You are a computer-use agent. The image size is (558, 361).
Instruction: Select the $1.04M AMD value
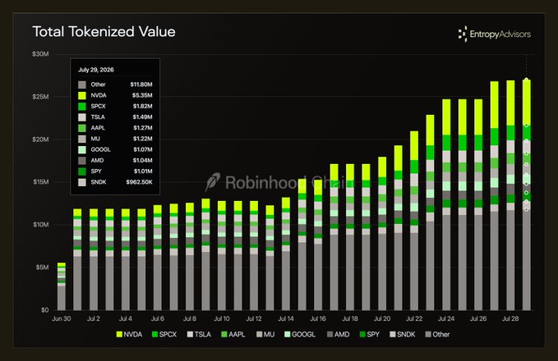pos(143,160)
